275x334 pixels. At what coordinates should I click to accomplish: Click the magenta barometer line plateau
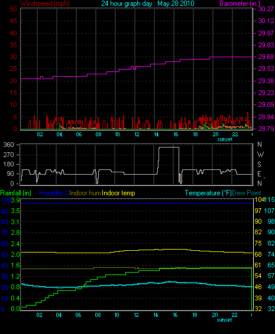[x=231, y=57]
